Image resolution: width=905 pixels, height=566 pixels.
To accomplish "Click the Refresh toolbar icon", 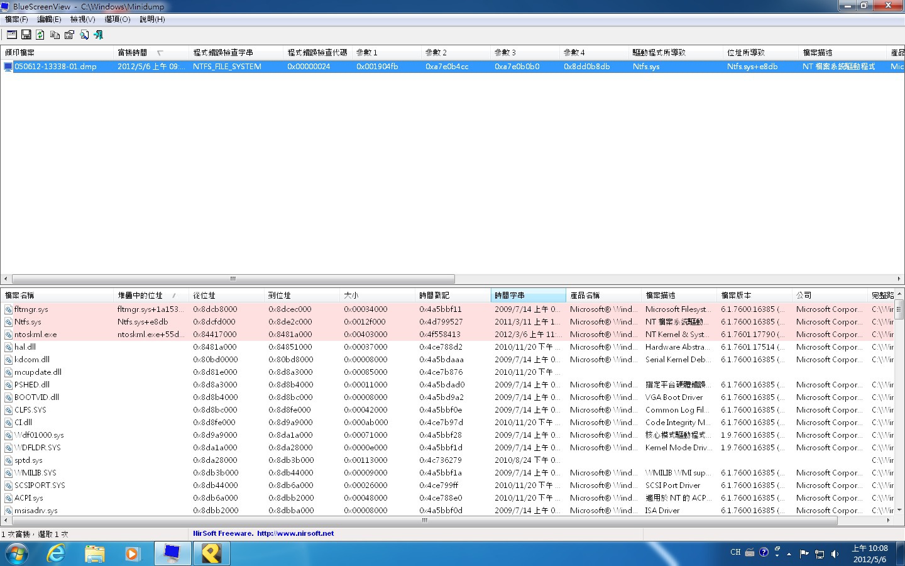I will [x=40, y=35].
